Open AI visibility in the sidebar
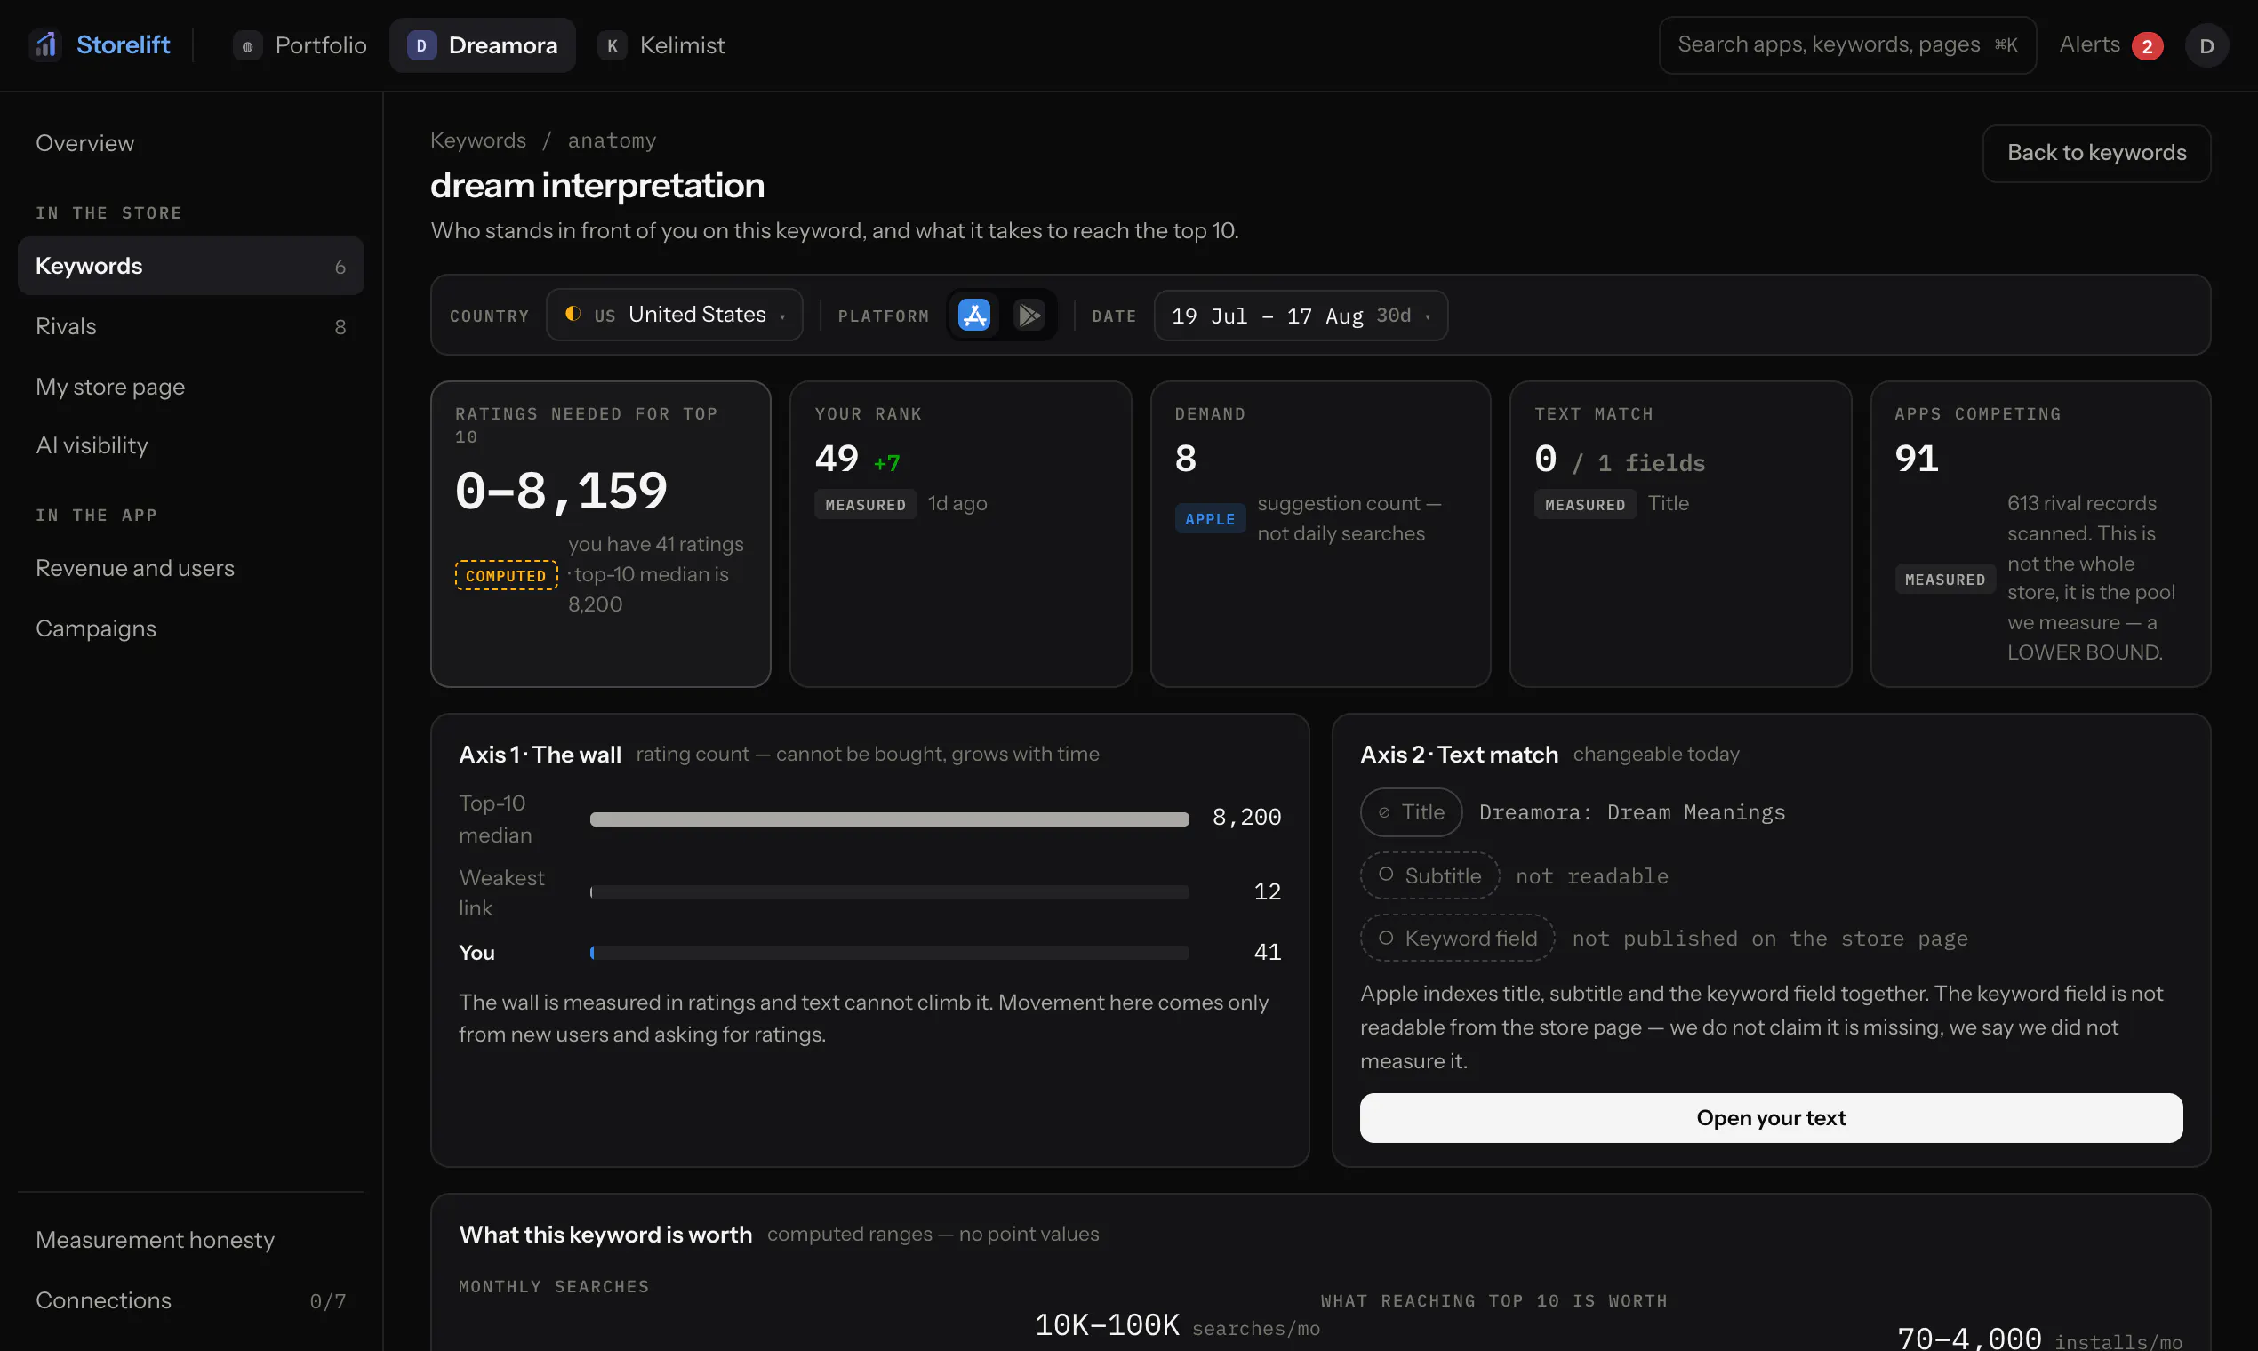2258x1351 pixels. click(x=190, y=445)
